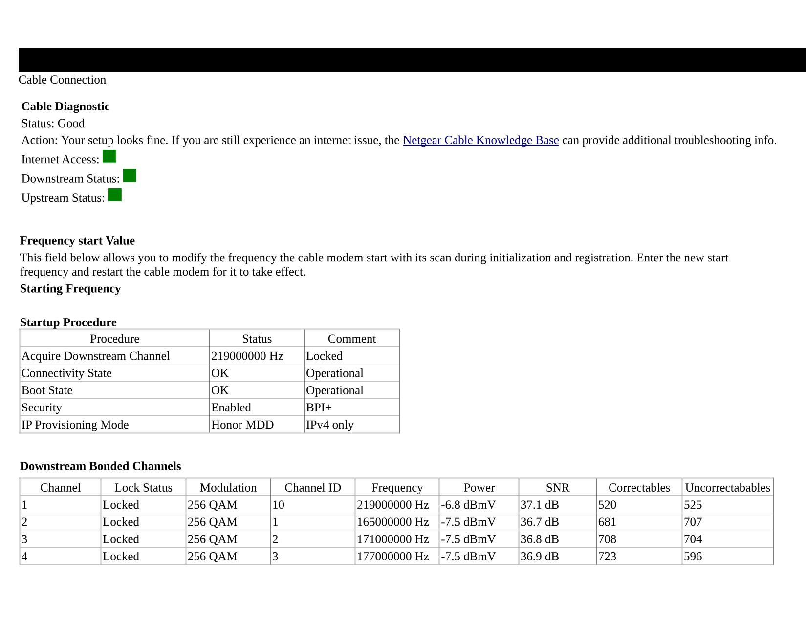Click correctables value '723'
Viewport: 806px width, 623px height.
639,557
